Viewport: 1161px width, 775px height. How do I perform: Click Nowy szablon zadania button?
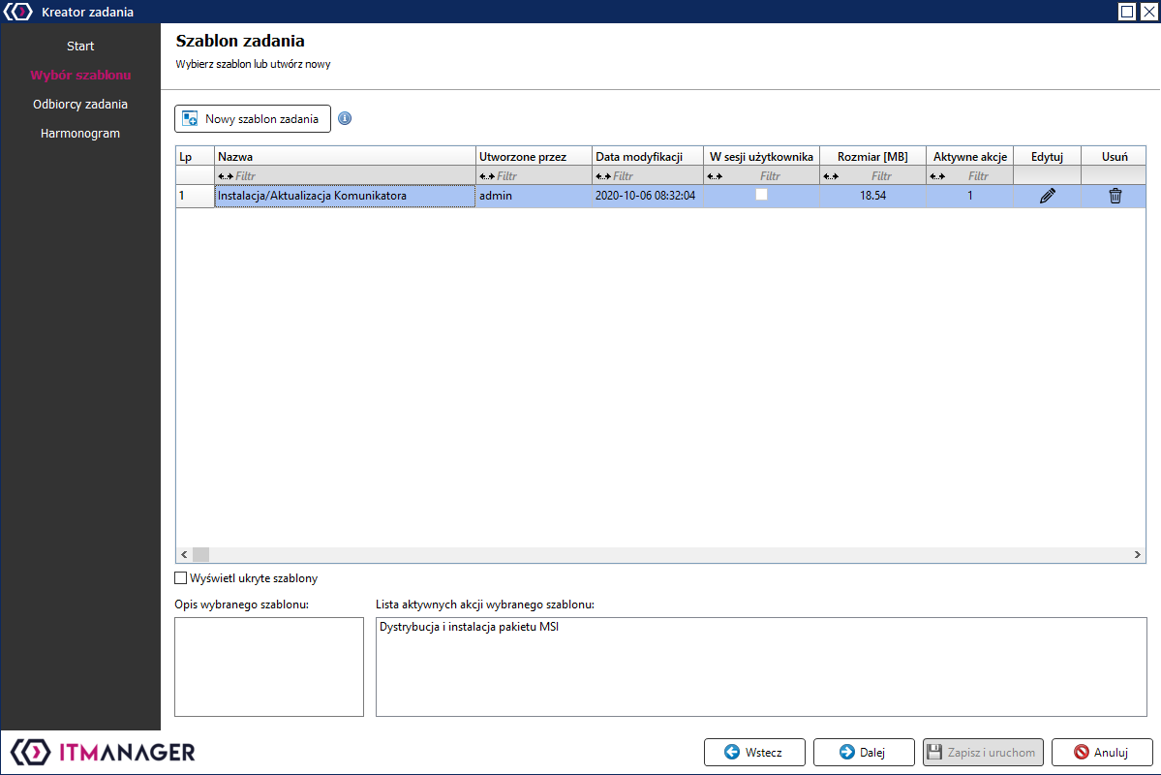pos(253,118)
